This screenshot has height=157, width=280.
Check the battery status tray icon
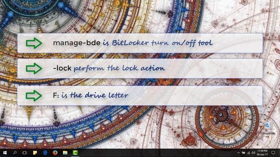(x=243, y=153)
